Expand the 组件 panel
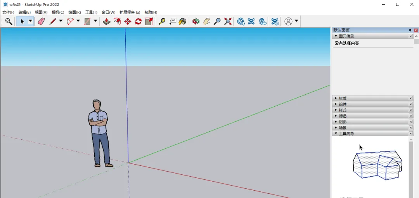The width and height of the screenshot is (419, 198). (336, 104)
